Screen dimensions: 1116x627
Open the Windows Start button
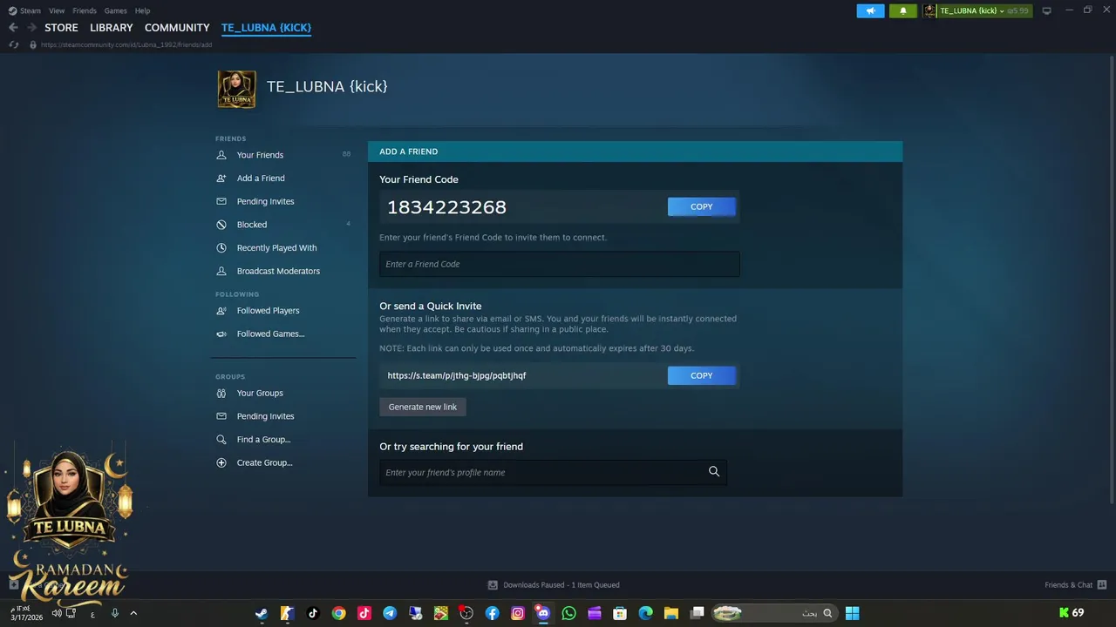tap(852, 613)
